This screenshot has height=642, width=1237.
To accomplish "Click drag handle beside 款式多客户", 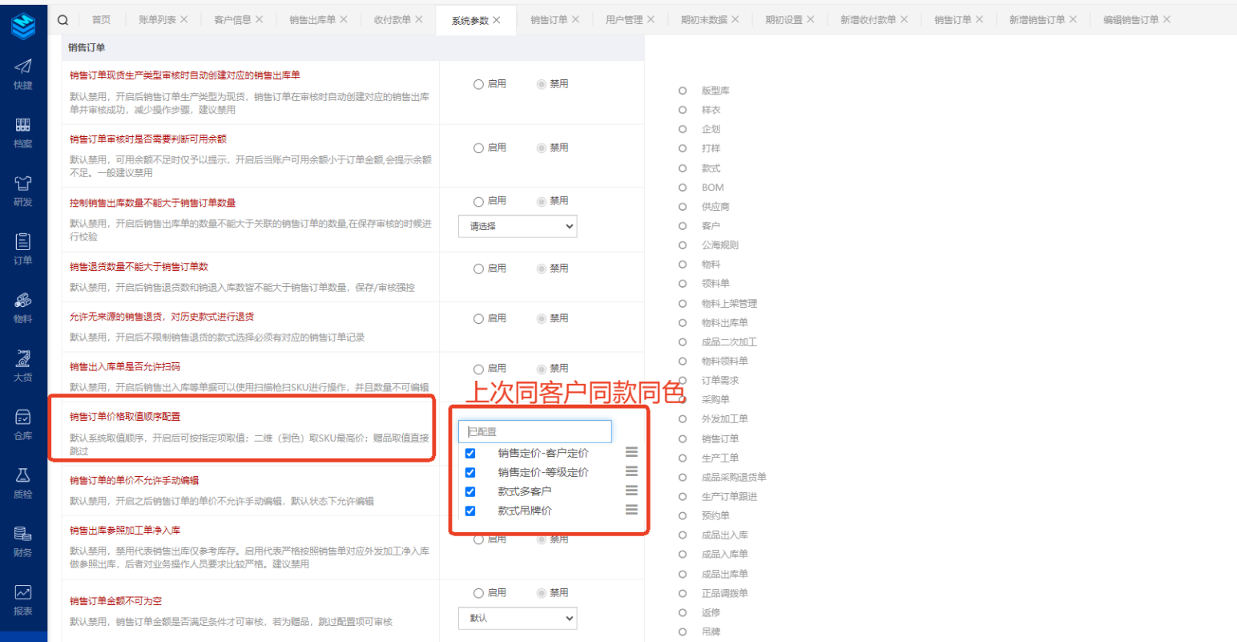I will click(x=631, y=491).
